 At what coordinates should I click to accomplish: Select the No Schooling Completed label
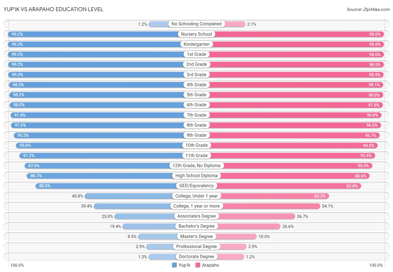tap(197, 24)
